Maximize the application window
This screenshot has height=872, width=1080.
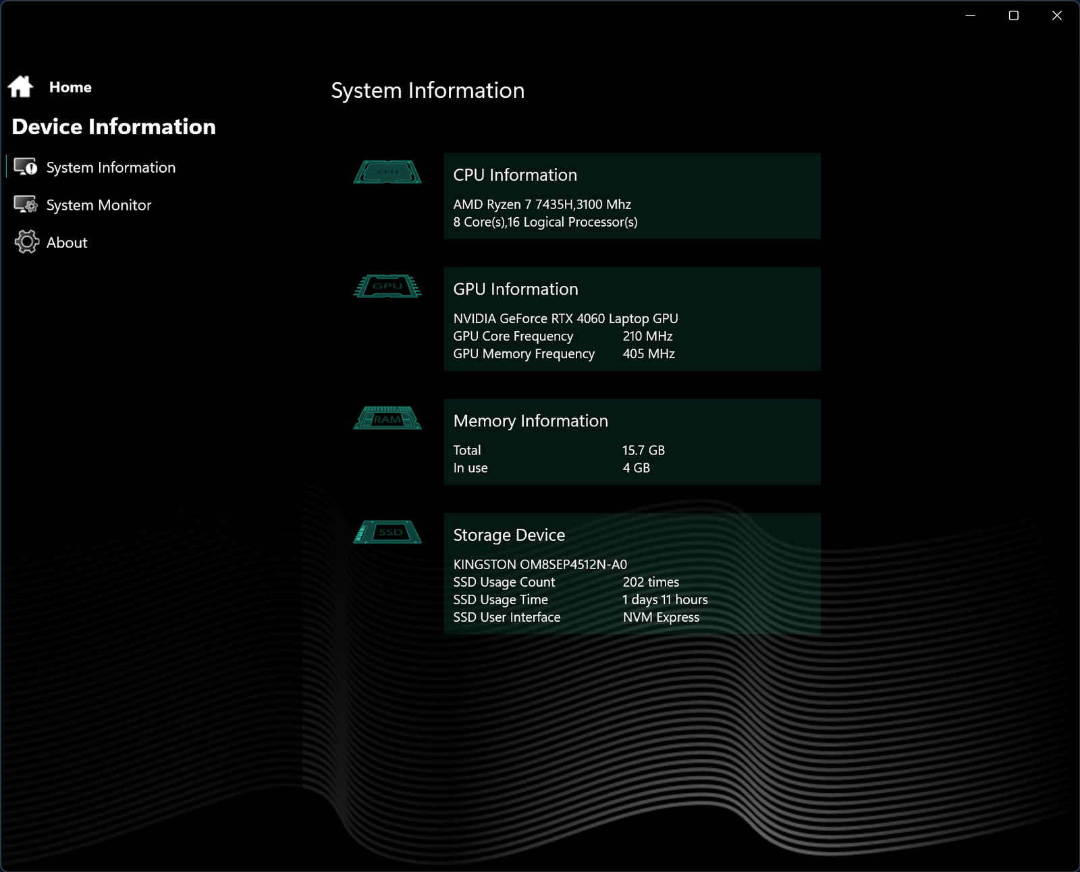coord(1014,16)
